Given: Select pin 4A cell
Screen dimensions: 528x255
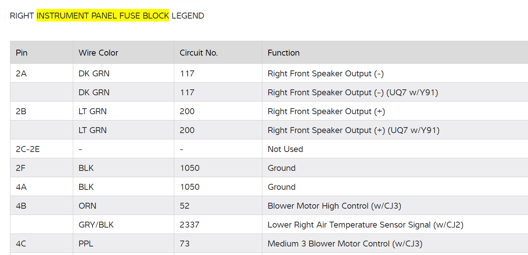Looking at the screenshot, I should pos(21,187).
